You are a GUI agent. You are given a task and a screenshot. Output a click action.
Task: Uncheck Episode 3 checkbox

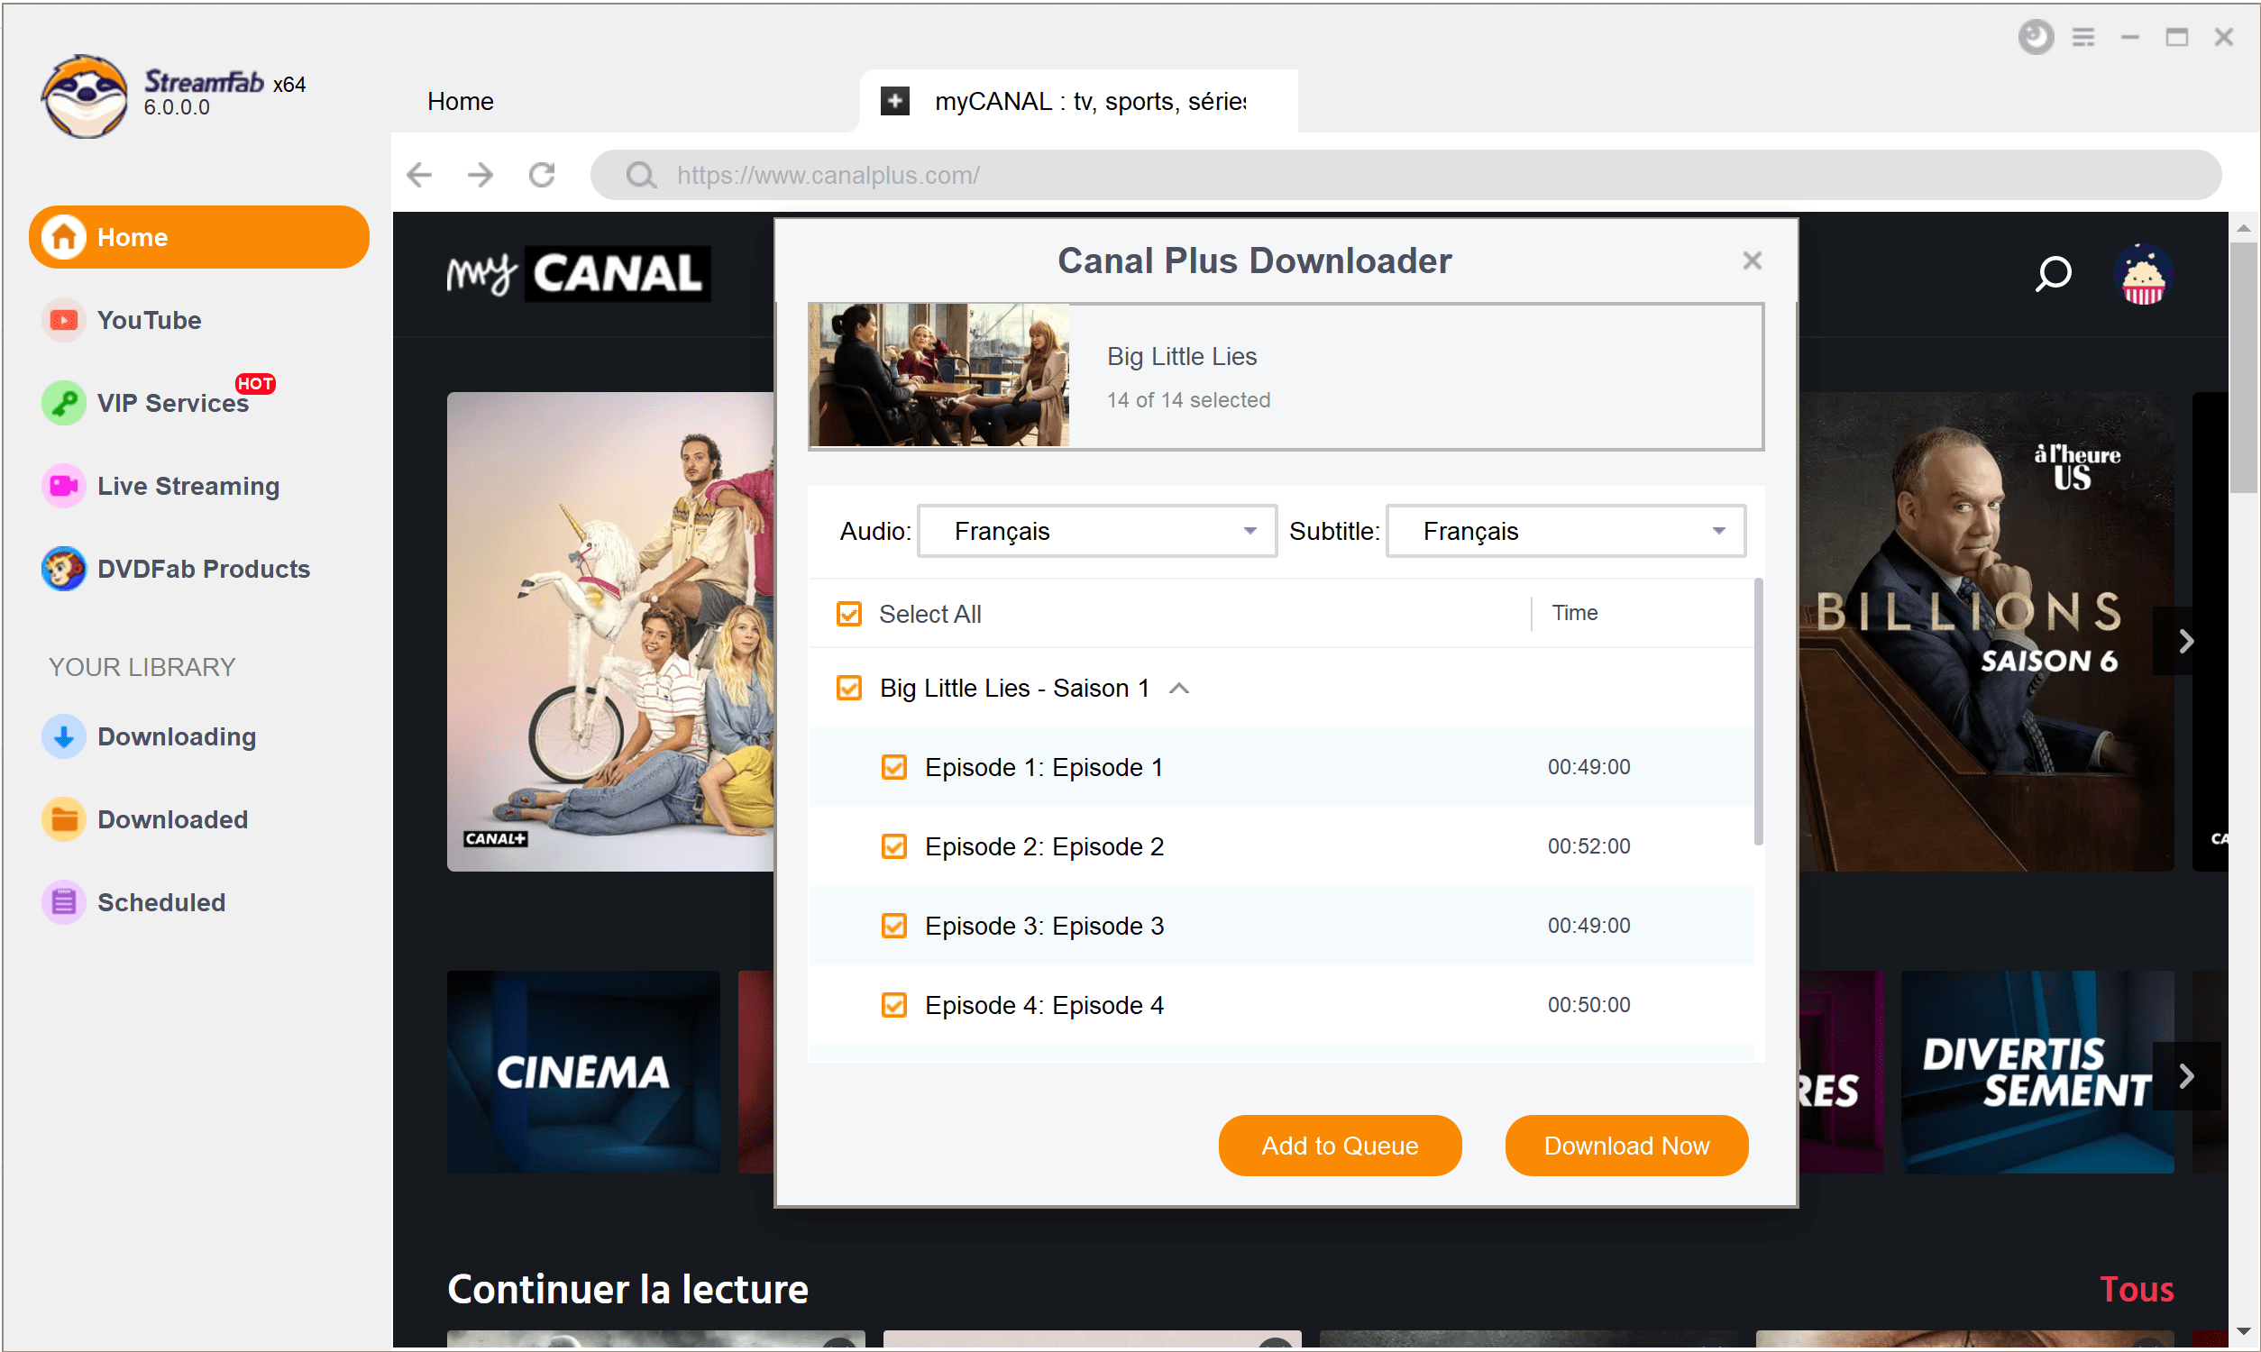(x=893, y=925)
